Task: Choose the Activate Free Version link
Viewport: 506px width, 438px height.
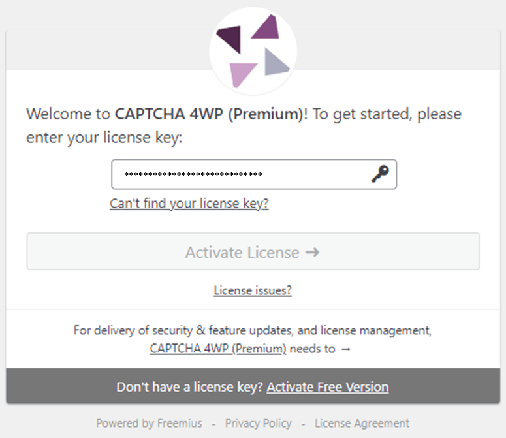Action: (328, 386)
